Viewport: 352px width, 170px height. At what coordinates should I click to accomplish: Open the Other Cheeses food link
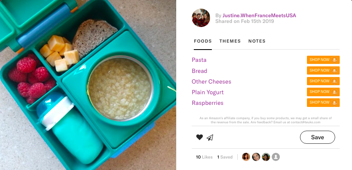click(211, 82)
